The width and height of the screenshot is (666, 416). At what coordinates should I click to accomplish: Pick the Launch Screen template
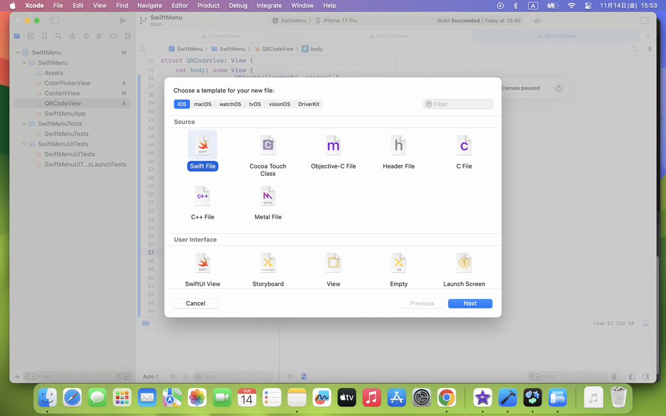[x=464, y=263]
